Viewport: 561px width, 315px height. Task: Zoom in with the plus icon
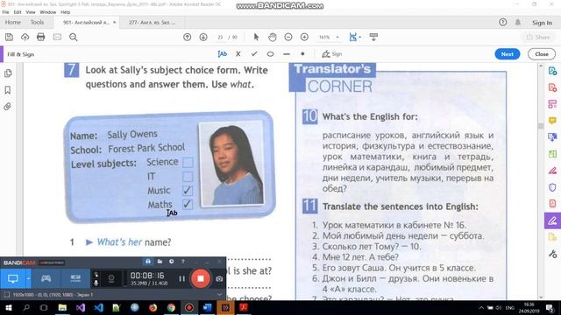click(304, 37)
